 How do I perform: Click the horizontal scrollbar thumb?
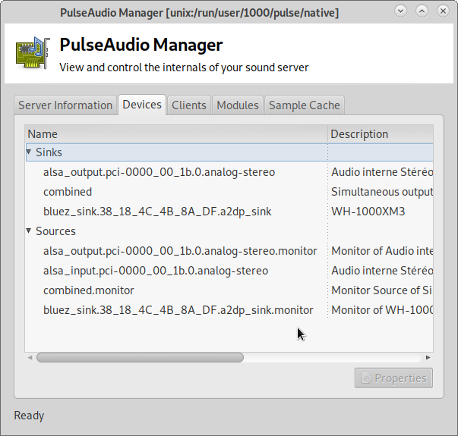pos(140,358)
